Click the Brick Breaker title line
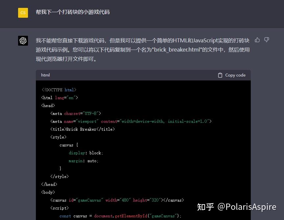 coord(83,129)
